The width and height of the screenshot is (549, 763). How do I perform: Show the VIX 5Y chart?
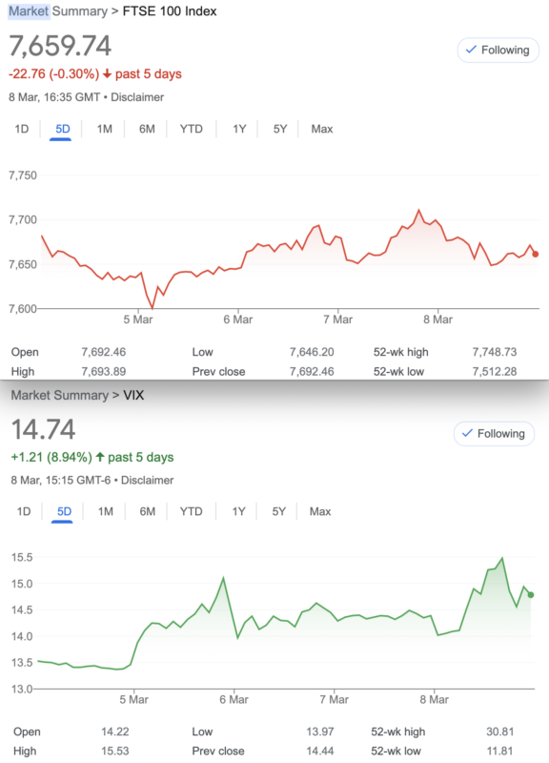coord(278,511)
